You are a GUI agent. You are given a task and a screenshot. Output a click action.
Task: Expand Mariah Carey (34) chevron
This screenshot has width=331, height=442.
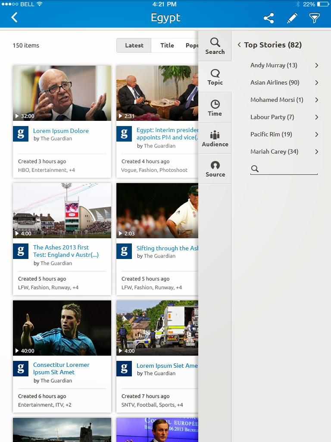tap(317, 152)
